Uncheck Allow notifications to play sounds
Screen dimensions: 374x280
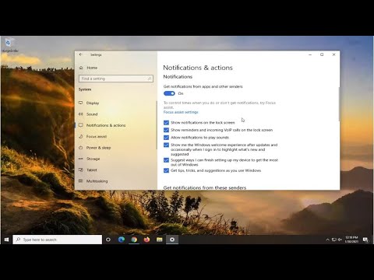pyautogui.click(x=166, y=138)
